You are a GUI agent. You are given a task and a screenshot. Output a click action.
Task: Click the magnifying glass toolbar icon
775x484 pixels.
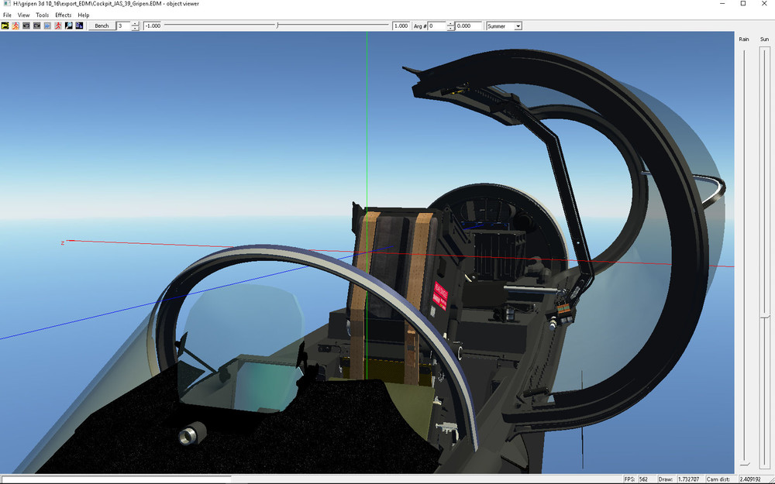tap(69, 26)
